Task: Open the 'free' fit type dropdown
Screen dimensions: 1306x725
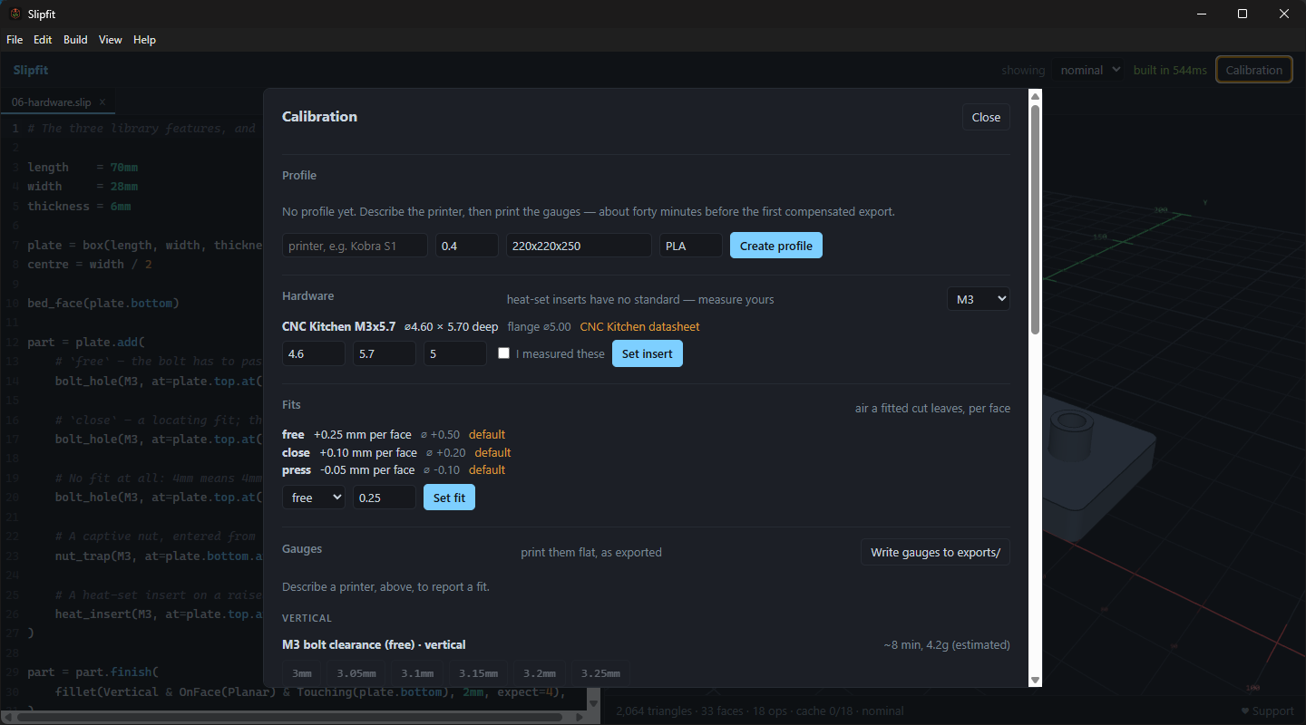Action: [314, 498]
